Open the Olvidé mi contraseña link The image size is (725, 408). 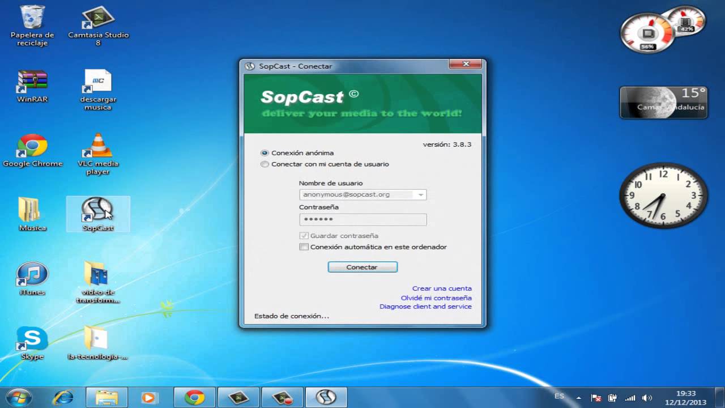(436, 297)
